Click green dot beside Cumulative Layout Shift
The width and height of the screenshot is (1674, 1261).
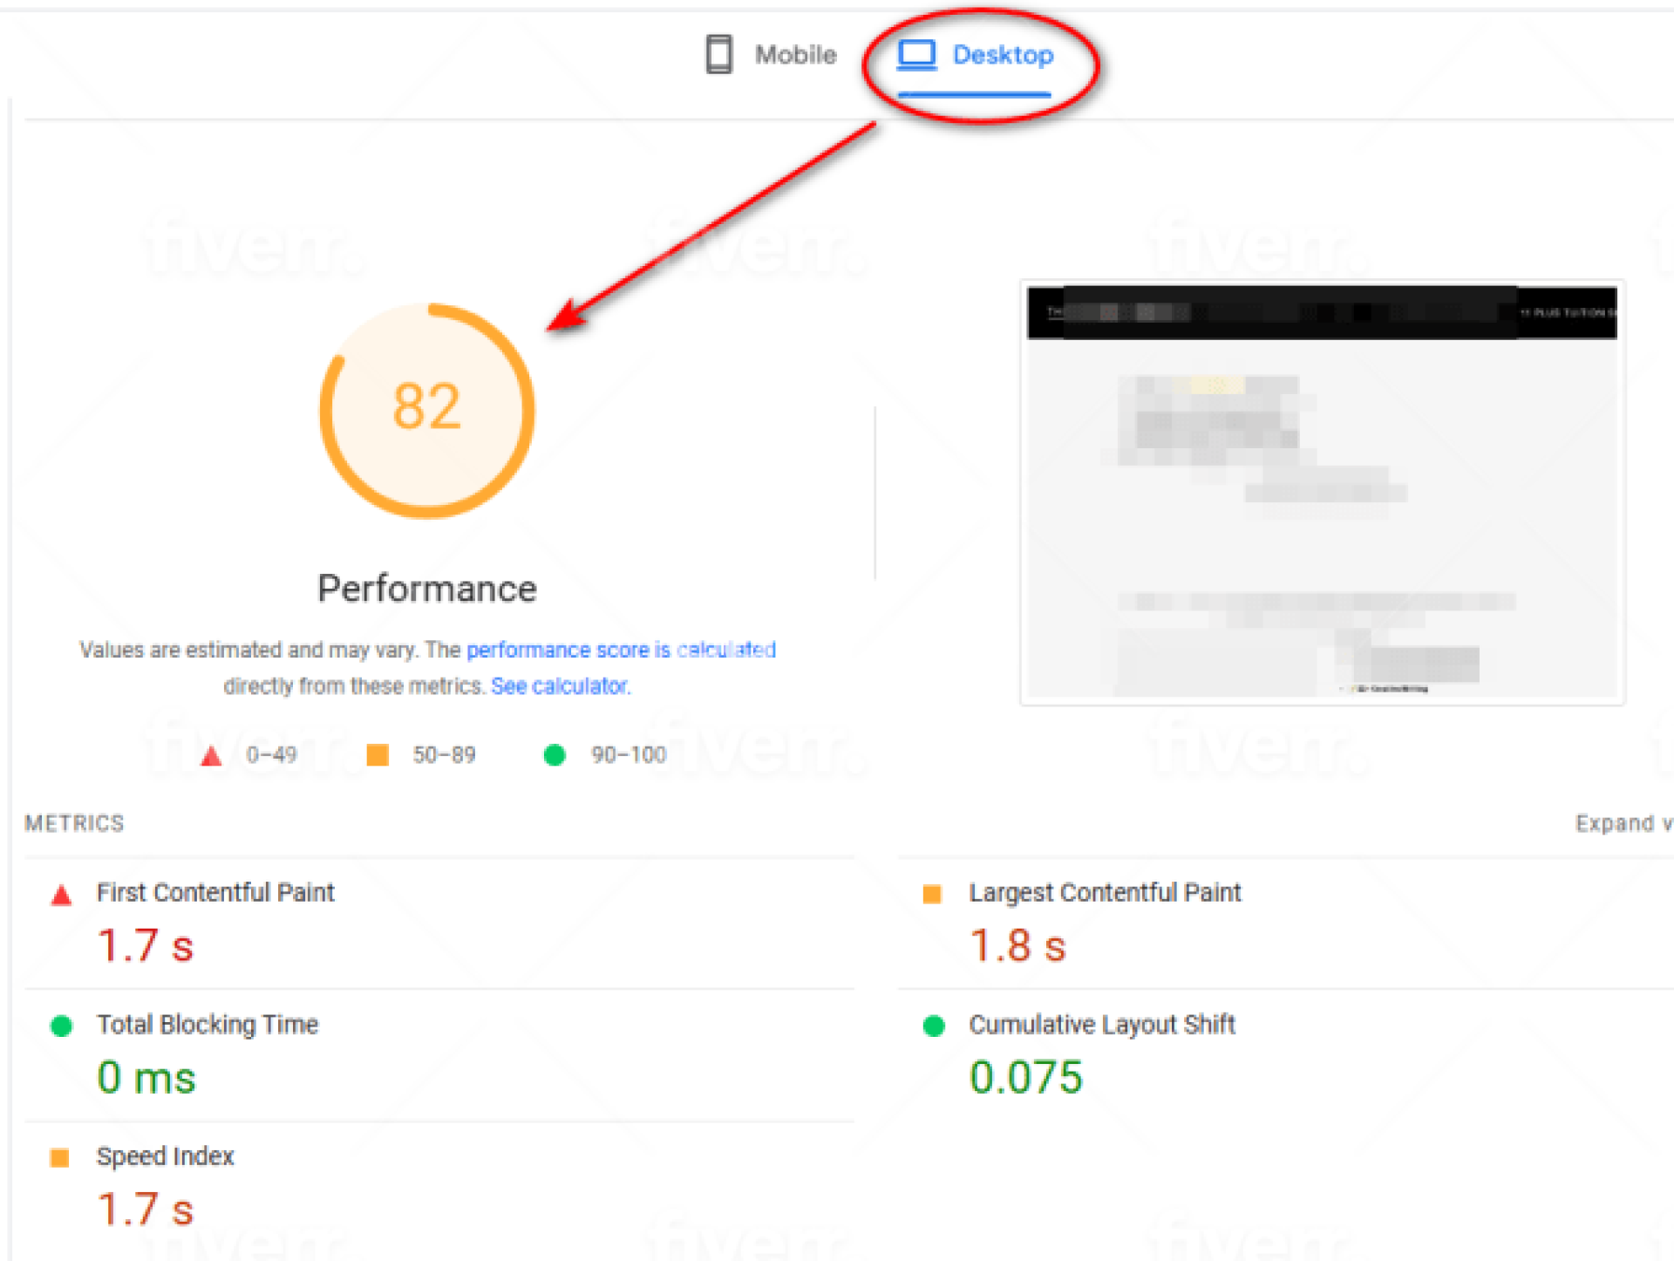tap(933, 1026)
